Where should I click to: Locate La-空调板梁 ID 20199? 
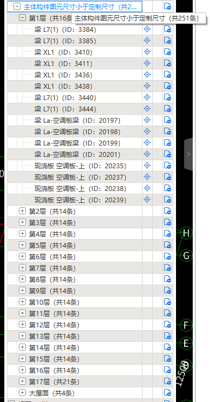[x=147, y=142]
